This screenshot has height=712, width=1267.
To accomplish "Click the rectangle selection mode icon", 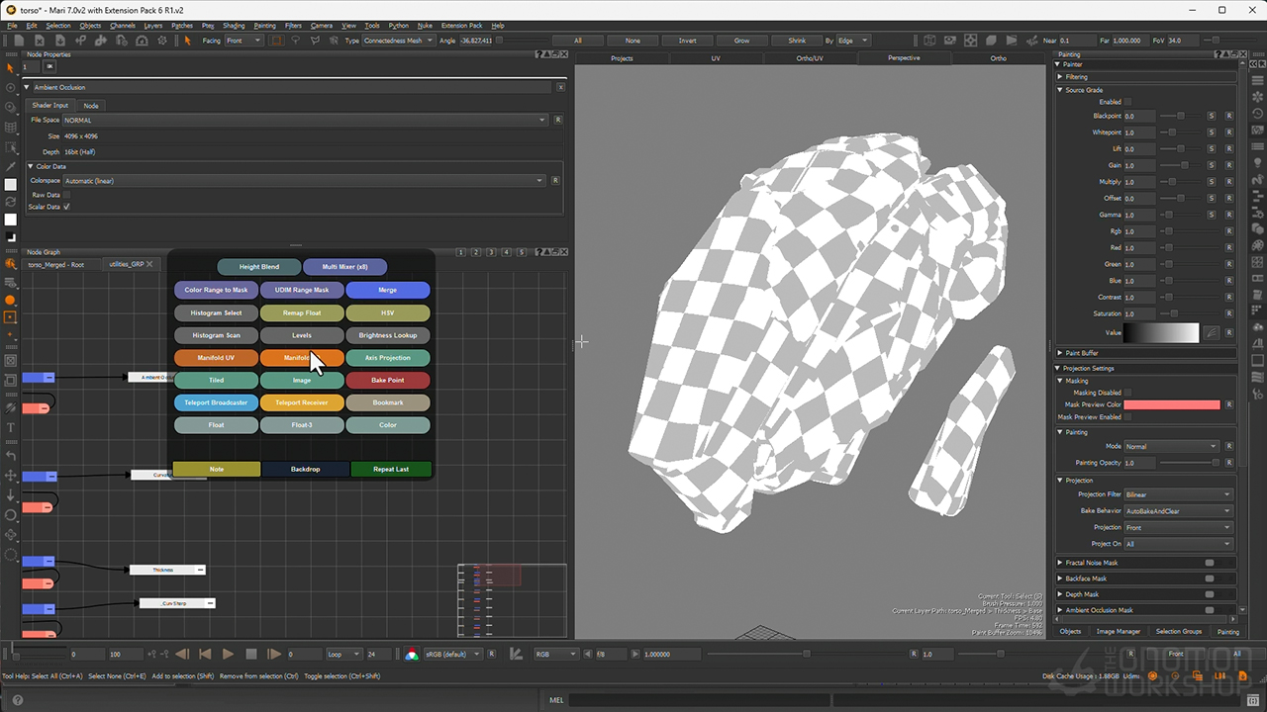I will (276, 41).
